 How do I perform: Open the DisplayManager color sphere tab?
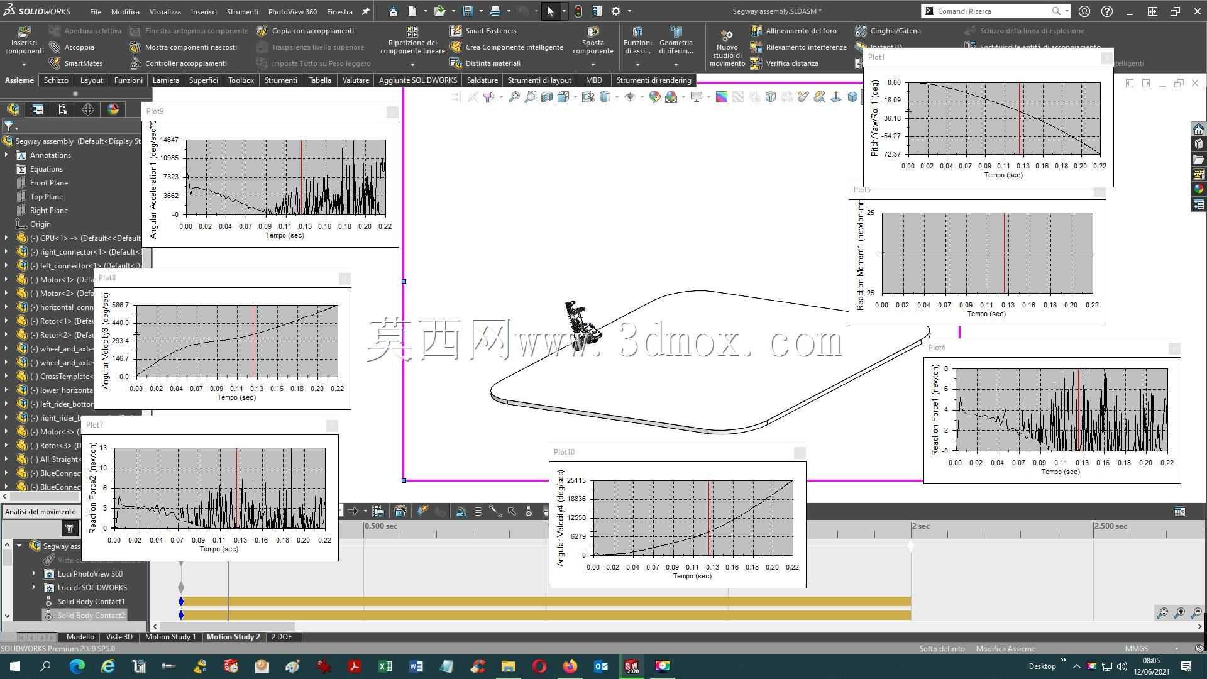(113, 109)
